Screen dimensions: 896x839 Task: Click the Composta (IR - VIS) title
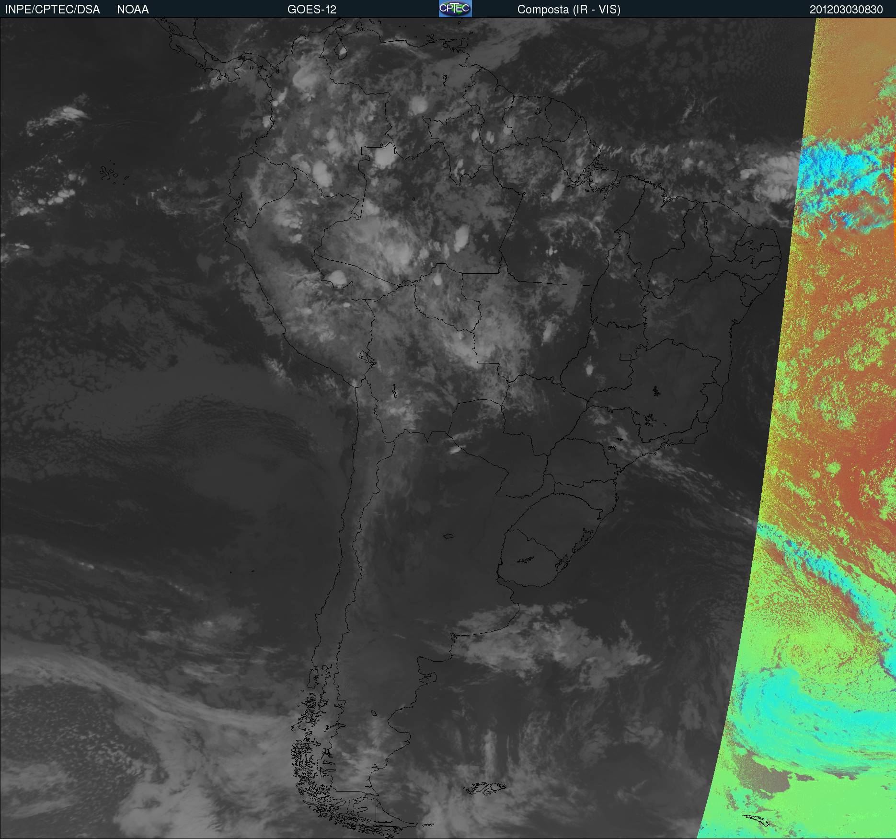(569, 10)
